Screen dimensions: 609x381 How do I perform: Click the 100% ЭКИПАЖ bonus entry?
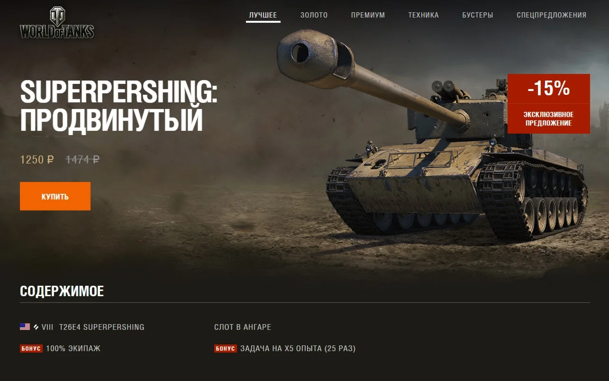click(x=73, y=349)
